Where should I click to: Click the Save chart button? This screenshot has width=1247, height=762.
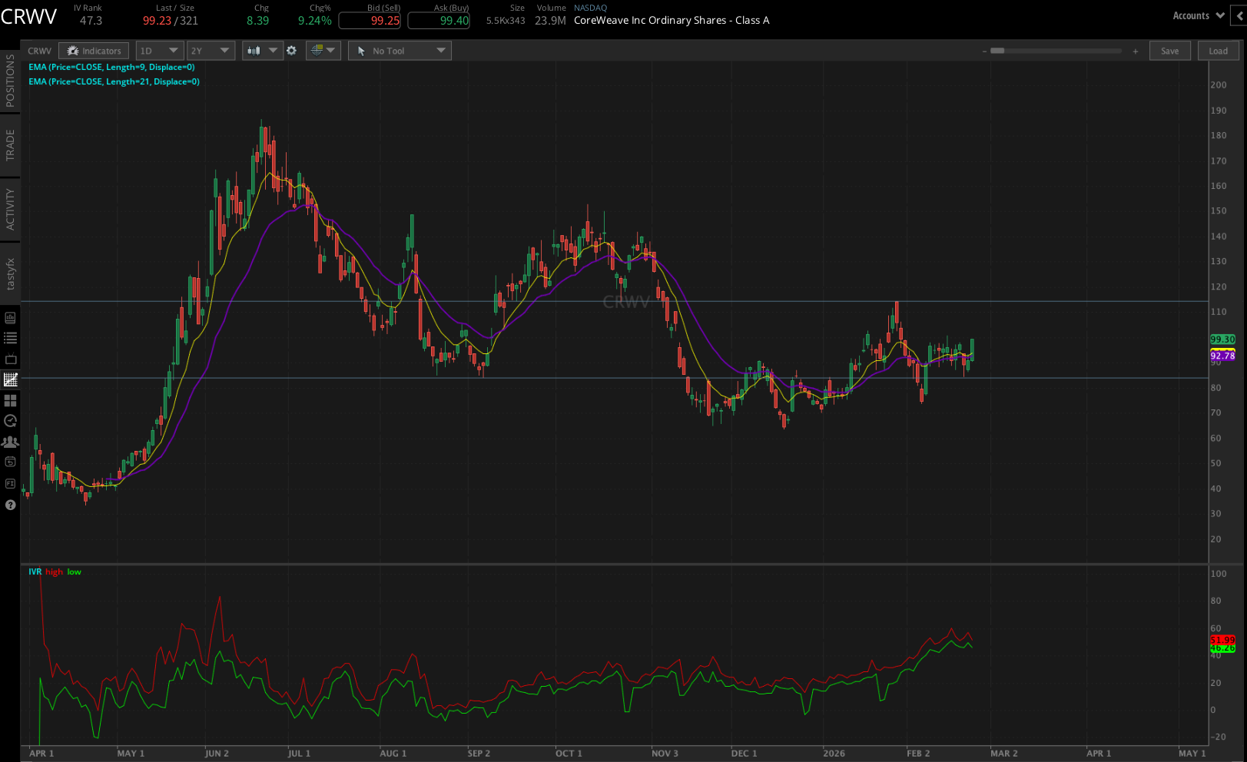(x=1169, y=51)
